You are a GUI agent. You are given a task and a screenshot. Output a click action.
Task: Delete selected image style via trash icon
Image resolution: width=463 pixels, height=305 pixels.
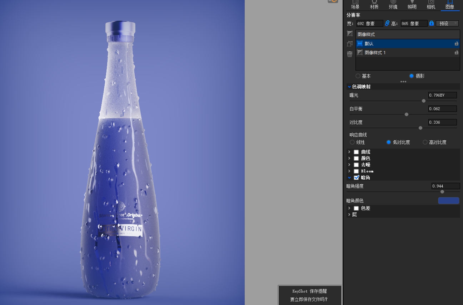(x=349, y=54)
